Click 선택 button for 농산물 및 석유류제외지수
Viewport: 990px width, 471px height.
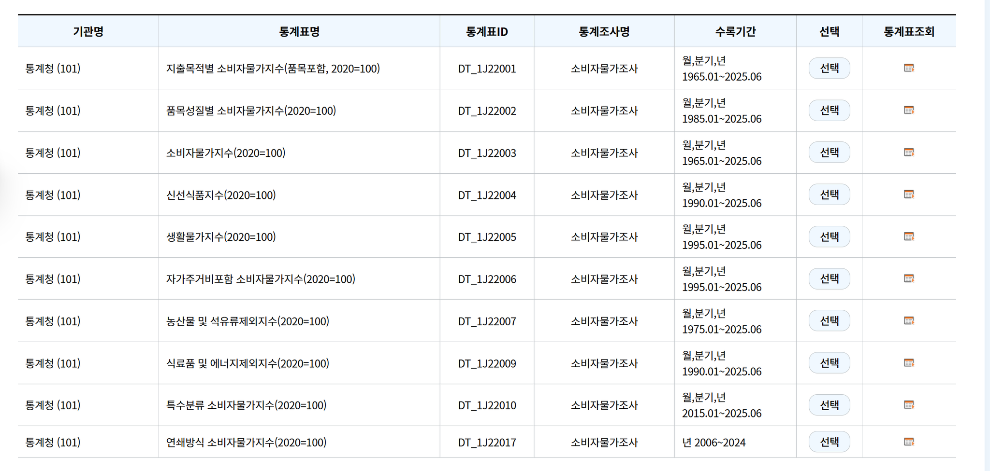pos(830,320)
